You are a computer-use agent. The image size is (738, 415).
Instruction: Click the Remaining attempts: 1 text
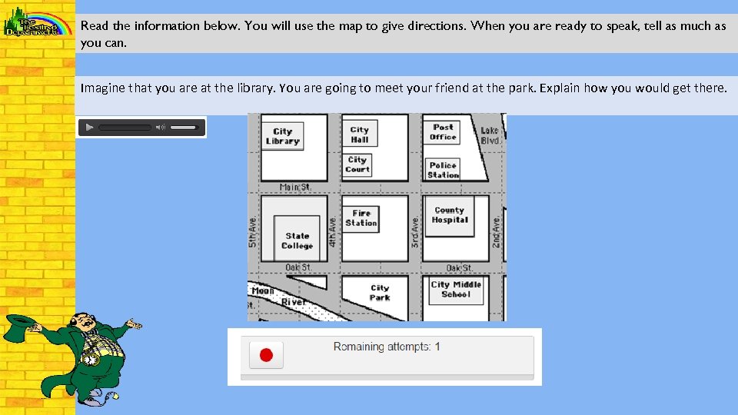(387, 347)
